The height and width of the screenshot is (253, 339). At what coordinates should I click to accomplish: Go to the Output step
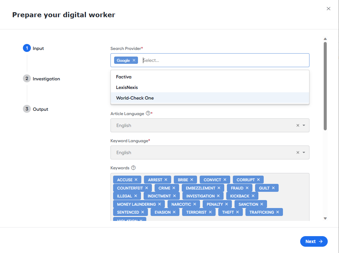[40, 109]
